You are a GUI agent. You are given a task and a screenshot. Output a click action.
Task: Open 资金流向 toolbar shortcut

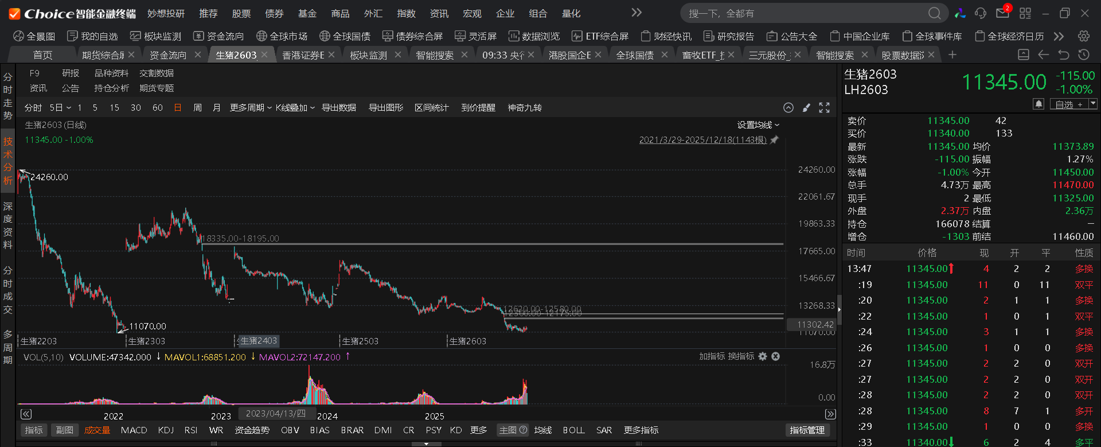(x=218, y=36)
